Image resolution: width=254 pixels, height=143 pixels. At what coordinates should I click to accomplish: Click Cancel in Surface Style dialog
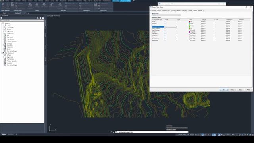coord(232,90)
